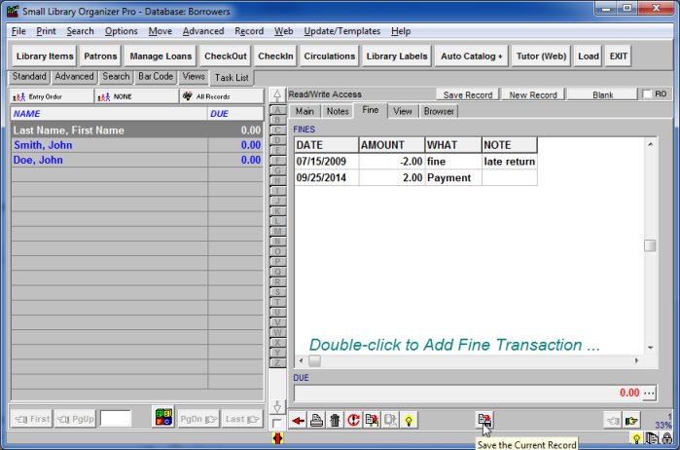Click the grey left pointing hand icon

pos(613,420)
